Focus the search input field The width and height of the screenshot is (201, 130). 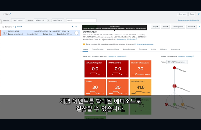[81, 20]
